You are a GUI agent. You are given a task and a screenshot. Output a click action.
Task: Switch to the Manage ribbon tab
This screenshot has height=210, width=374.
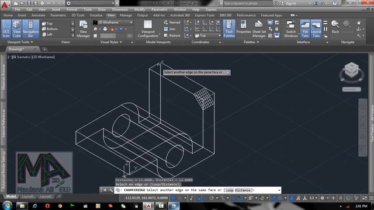point(126,15)
